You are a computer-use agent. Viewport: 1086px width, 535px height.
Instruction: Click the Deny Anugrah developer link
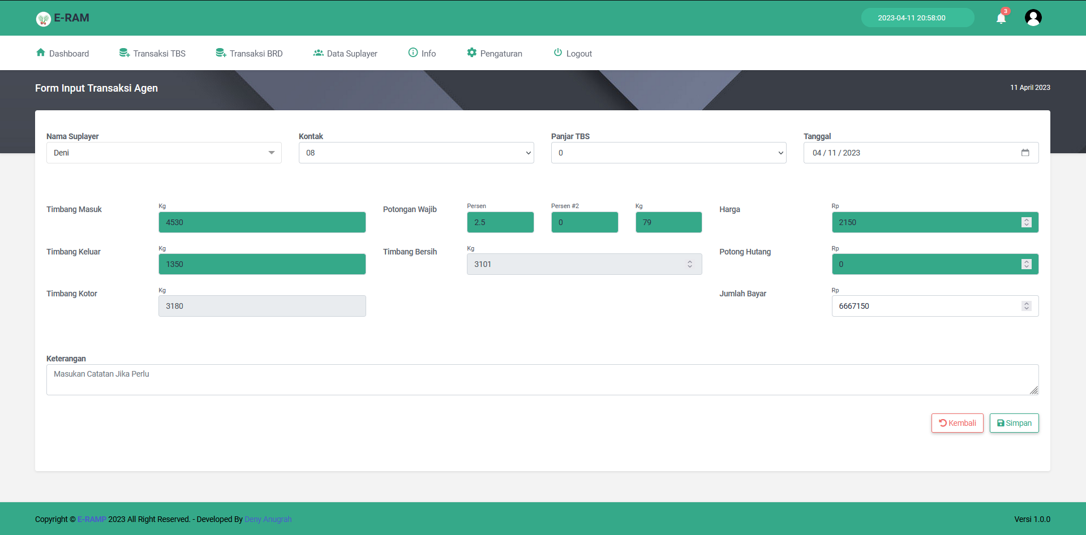268,519
